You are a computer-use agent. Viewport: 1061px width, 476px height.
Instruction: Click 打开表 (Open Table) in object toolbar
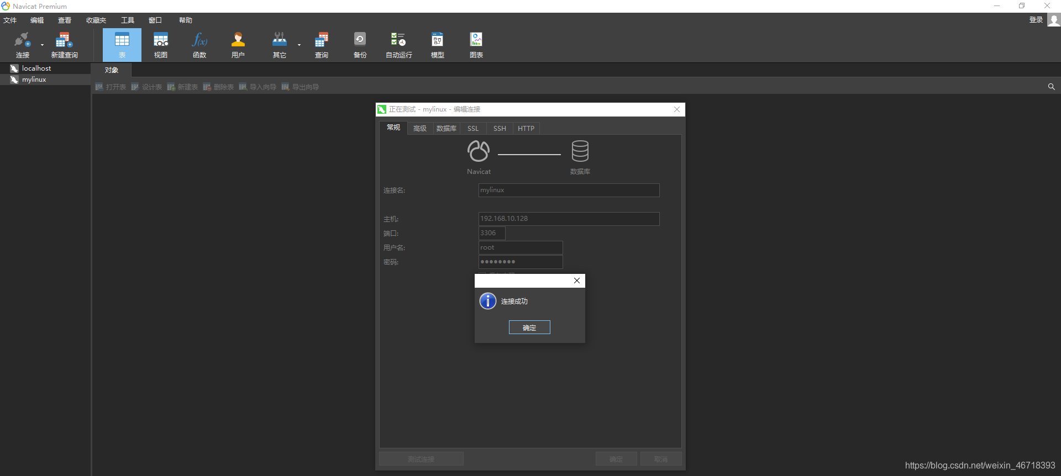(x=111, y=87)
